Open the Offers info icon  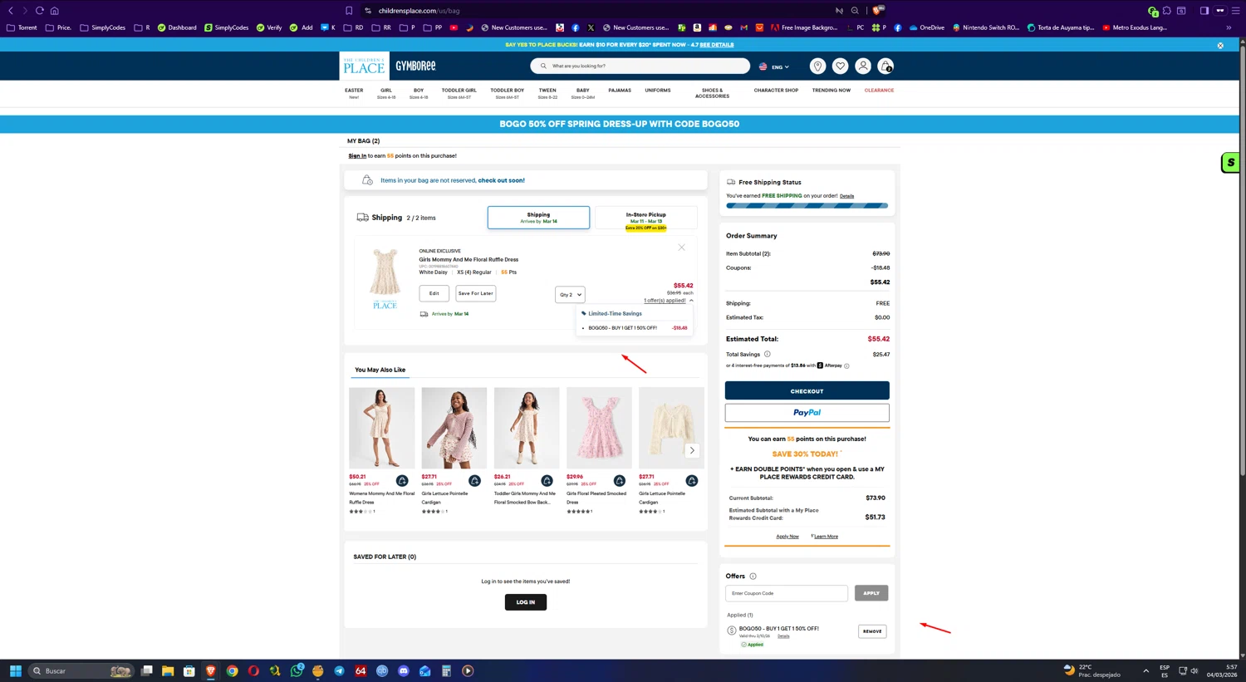point(753,577)
